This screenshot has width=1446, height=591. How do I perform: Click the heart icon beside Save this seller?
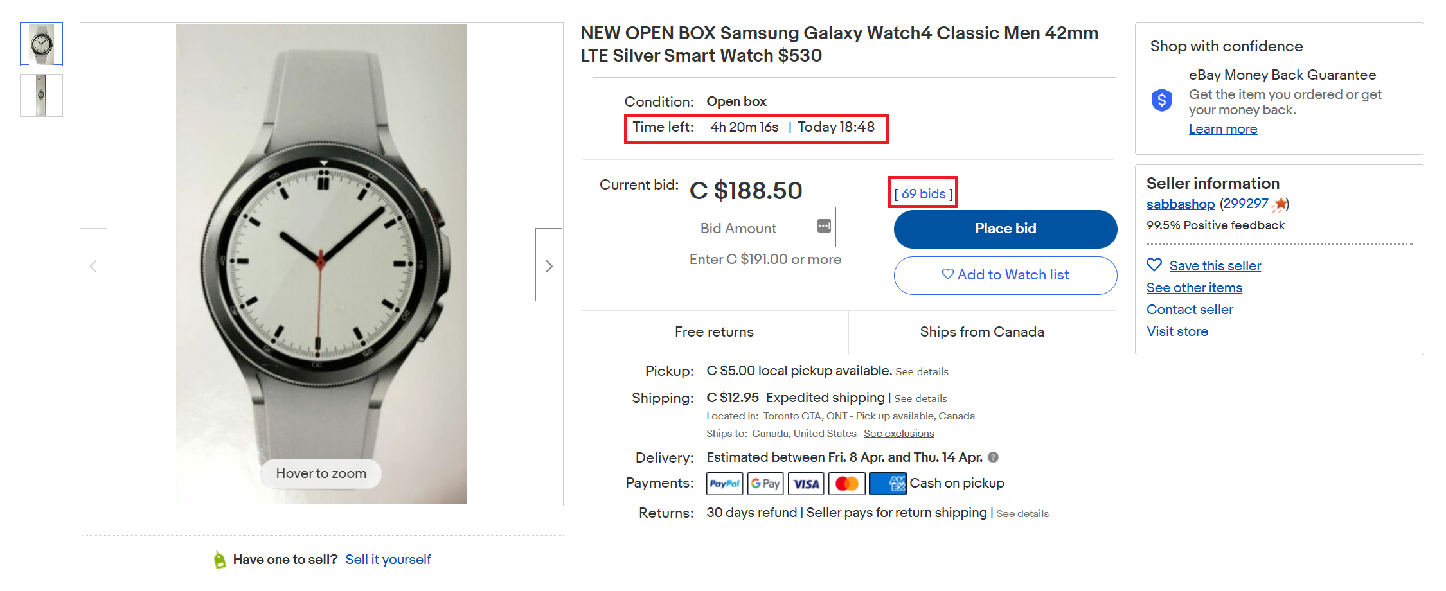[1154, 265]
